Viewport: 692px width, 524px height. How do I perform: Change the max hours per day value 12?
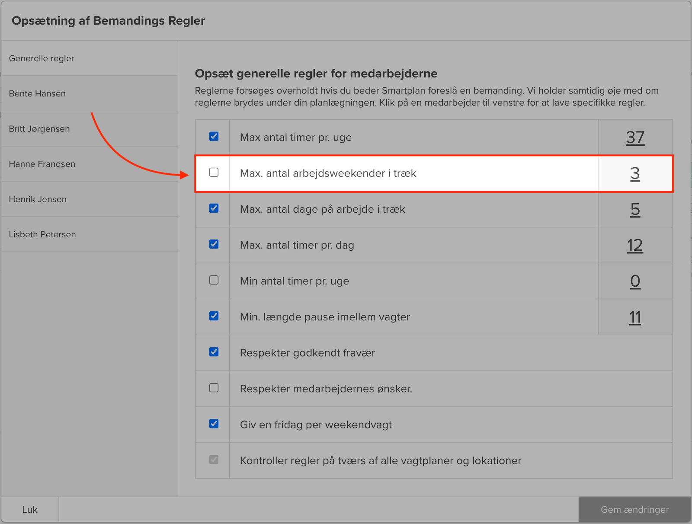click(635, 245)
